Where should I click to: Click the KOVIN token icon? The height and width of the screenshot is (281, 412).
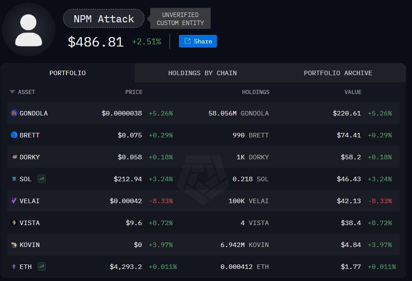click(14, 245)
